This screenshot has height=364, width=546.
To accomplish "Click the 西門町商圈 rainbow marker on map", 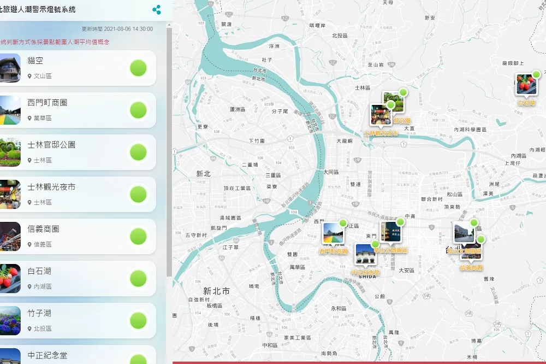I will 333,233.
